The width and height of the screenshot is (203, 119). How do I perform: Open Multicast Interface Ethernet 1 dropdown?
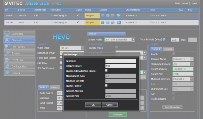[192, 79]
